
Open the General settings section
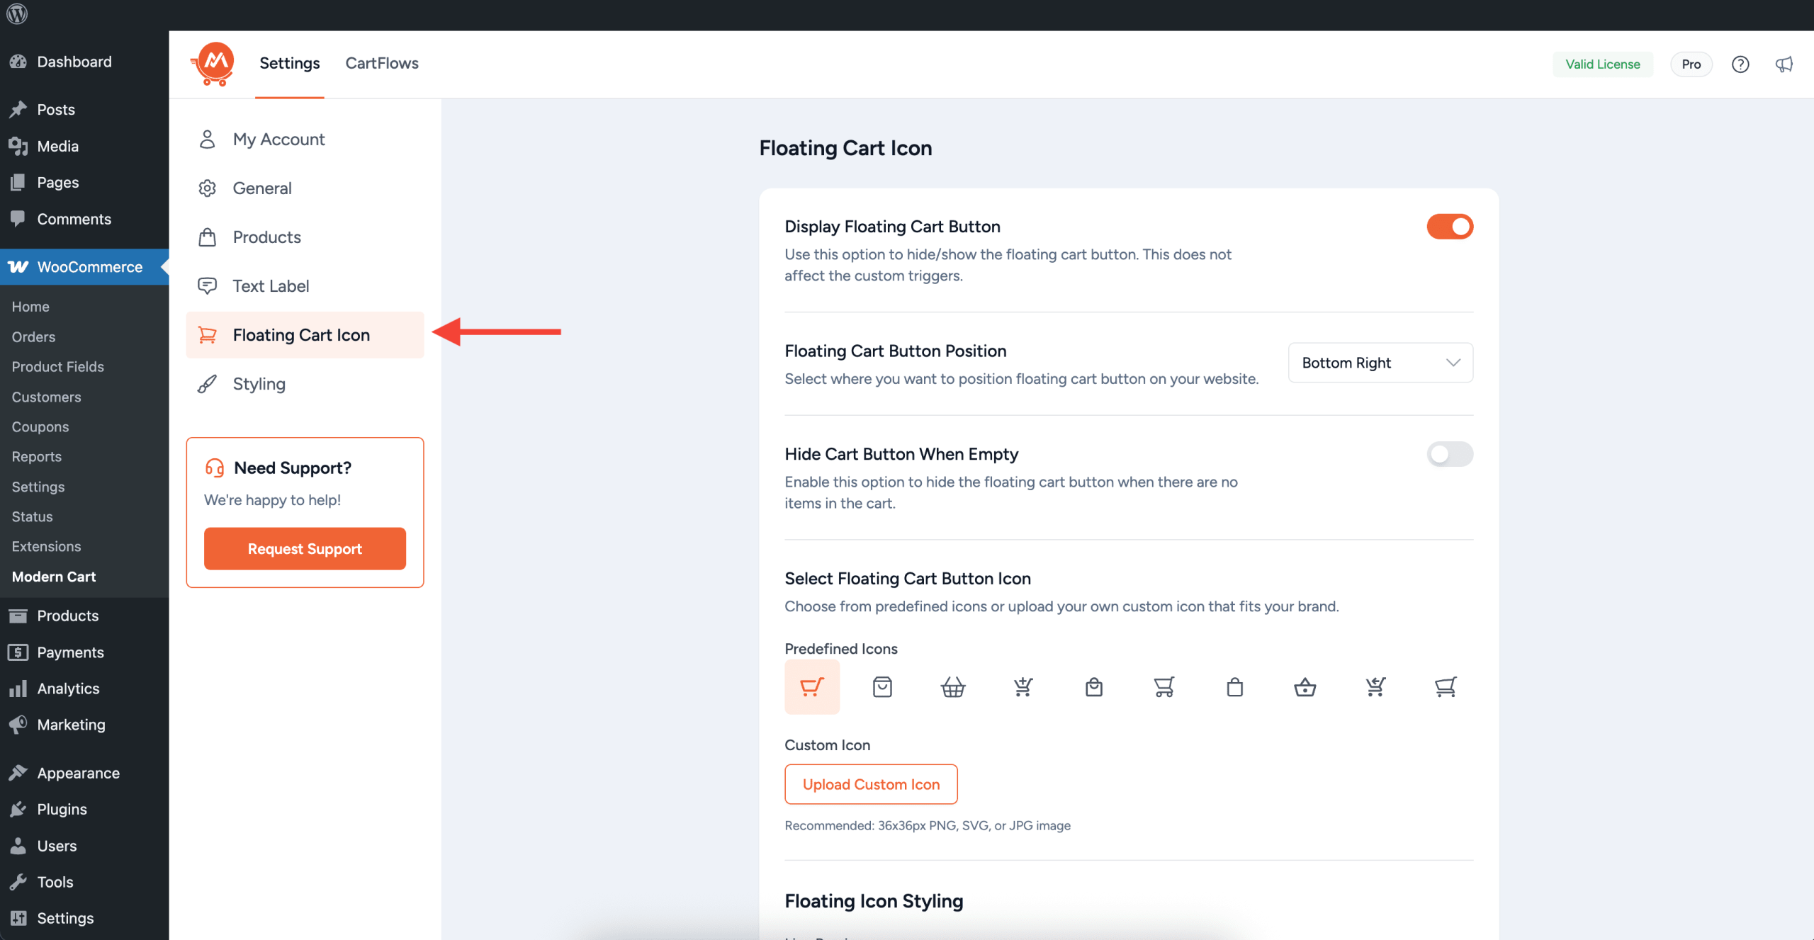305,188
